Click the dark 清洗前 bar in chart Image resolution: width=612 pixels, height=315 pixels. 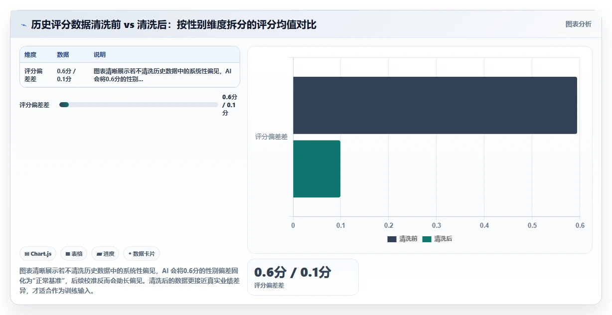click(435, 105)
